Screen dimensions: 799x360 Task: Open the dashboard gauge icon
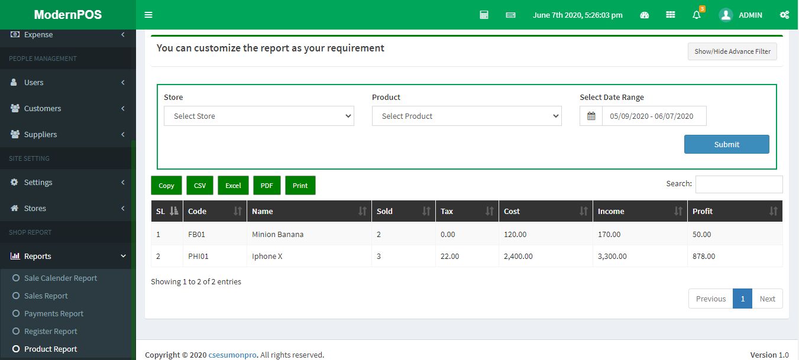(645, 15)
